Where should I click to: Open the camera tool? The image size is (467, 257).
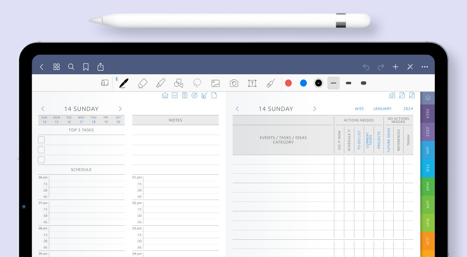point(234,83)
